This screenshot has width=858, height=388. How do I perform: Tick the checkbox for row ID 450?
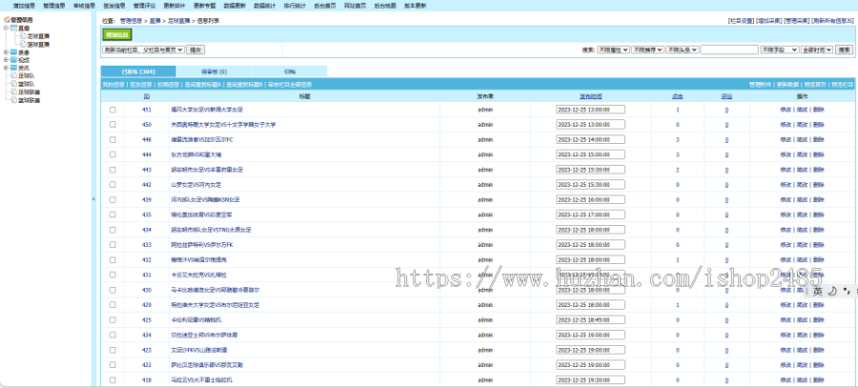(112, 124)
